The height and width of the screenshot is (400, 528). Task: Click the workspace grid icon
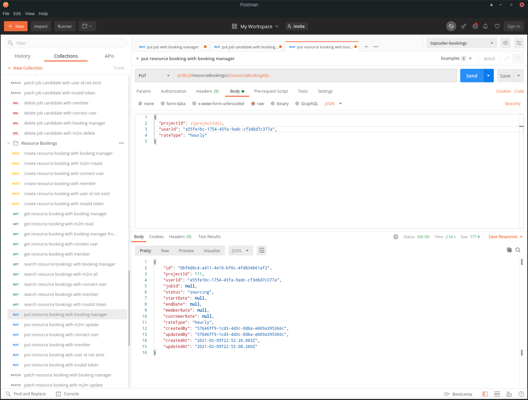234,26
